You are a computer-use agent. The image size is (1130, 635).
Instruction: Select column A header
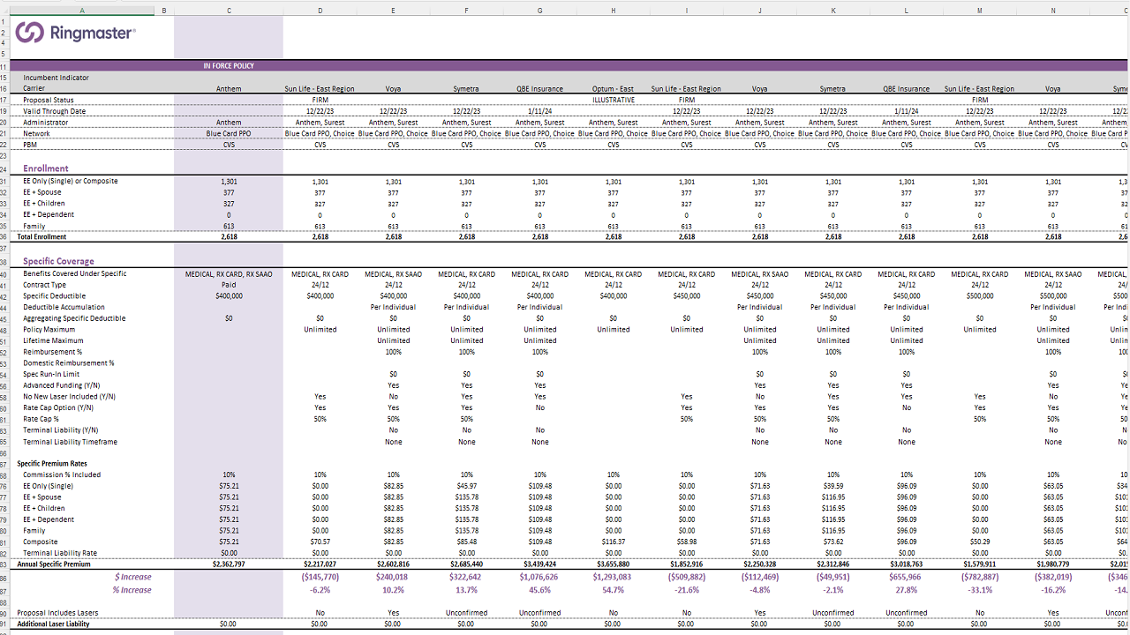(82, 11)
